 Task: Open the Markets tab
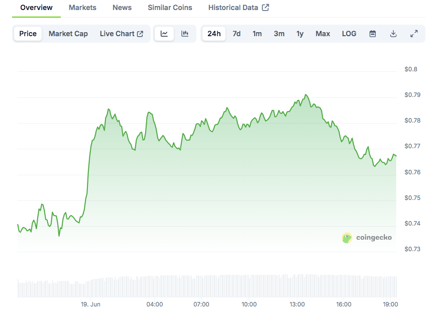click(x=82, y=8)
